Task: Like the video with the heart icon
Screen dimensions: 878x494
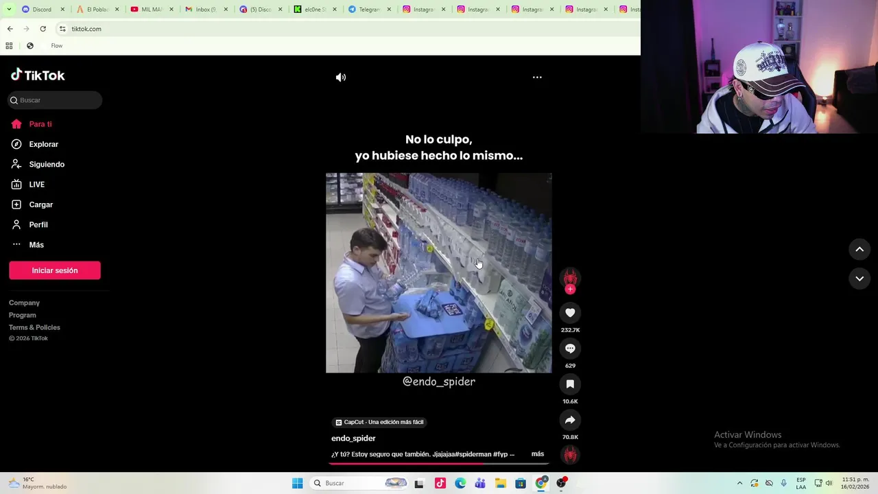Action: pyautogui.click(x=570, y=313)
